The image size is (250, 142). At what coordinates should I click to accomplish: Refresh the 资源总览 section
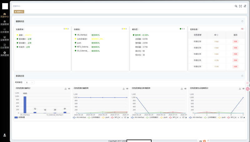(242, 76)
